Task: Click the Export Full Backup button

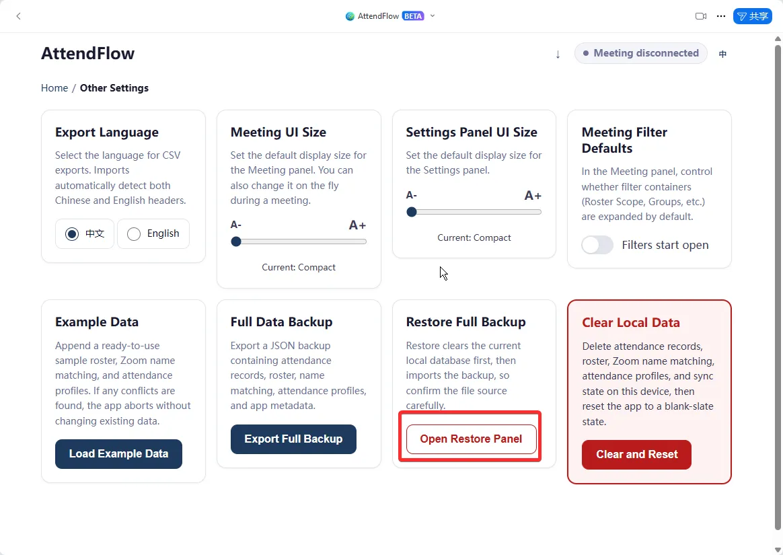Action: [x=293, y=439]
